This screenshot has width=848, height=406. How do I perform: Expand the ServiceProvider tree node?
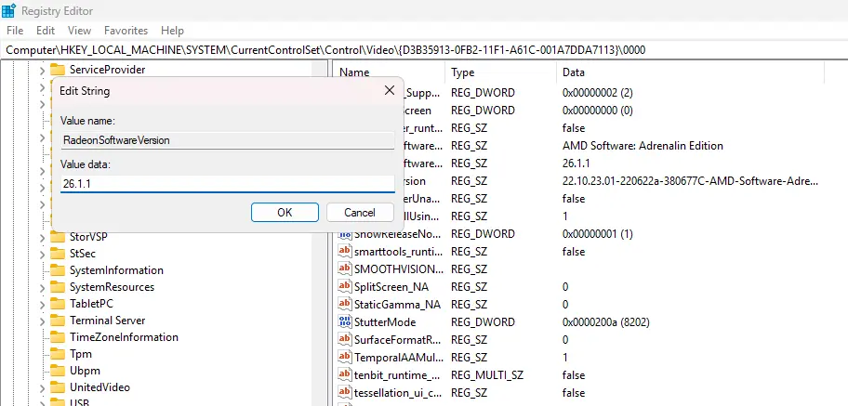point(42,71)
